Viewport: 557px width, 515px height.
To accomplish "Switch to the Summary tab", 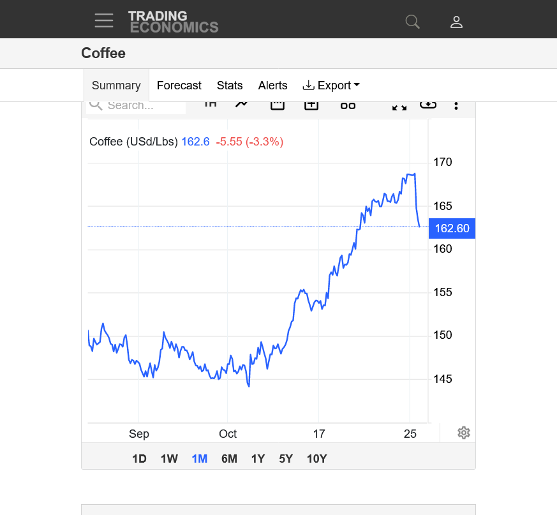I will click(x=116, y=86).
